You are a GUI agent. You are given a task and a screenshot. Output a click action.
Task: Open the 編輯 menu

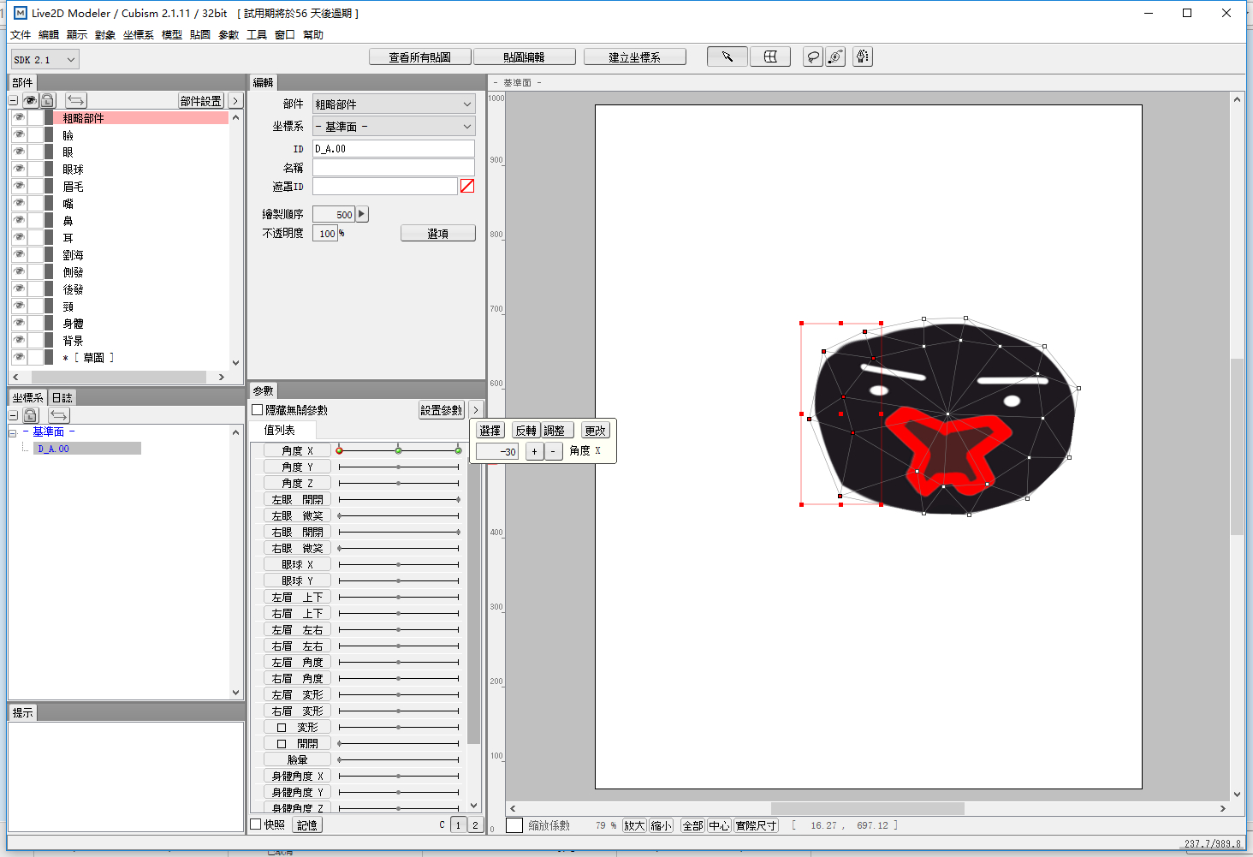coord(49,35)
